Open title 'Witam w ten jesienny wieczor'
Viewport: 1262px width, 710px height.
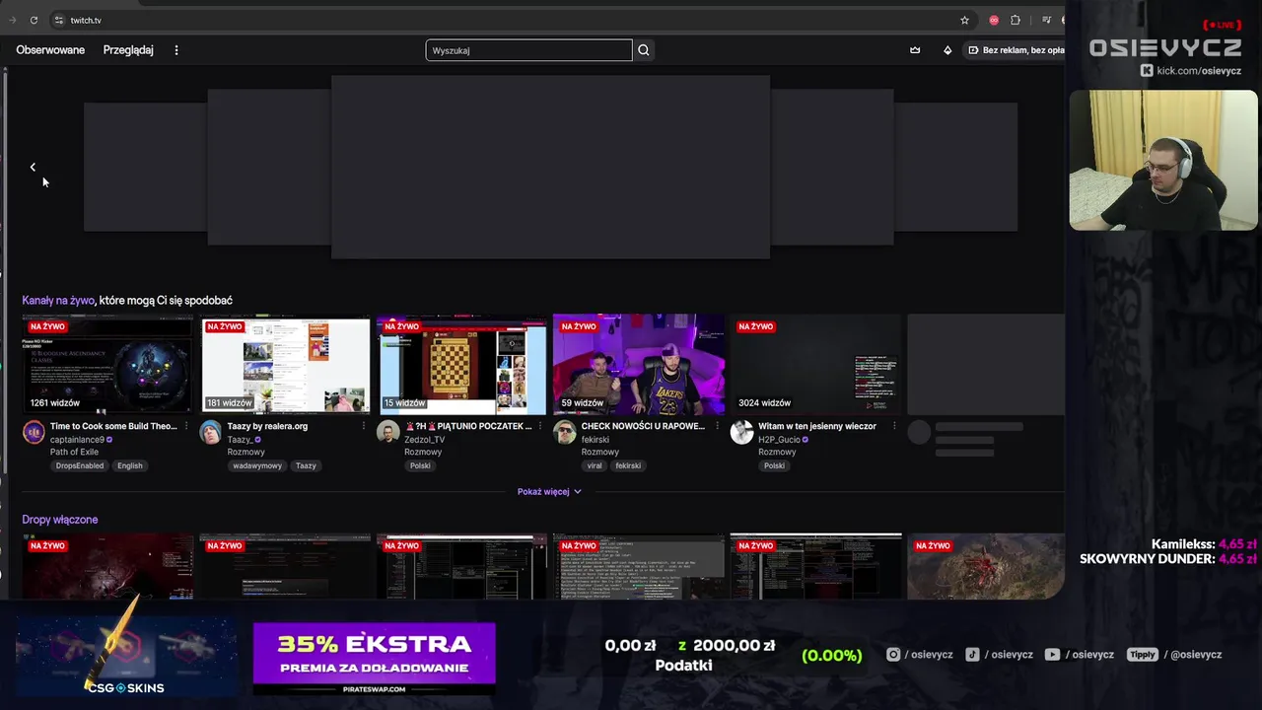[817, 426]
